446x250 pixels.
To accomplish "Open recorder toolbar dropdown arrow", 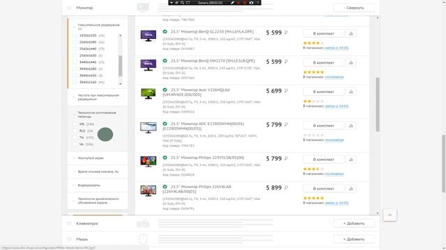I will coord(171,3).
